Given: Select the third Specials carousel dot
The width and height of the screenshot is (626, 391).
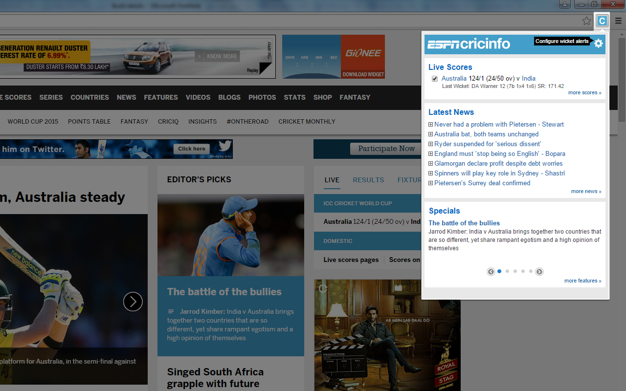Looking at the screenshot, I should [515, 271].
